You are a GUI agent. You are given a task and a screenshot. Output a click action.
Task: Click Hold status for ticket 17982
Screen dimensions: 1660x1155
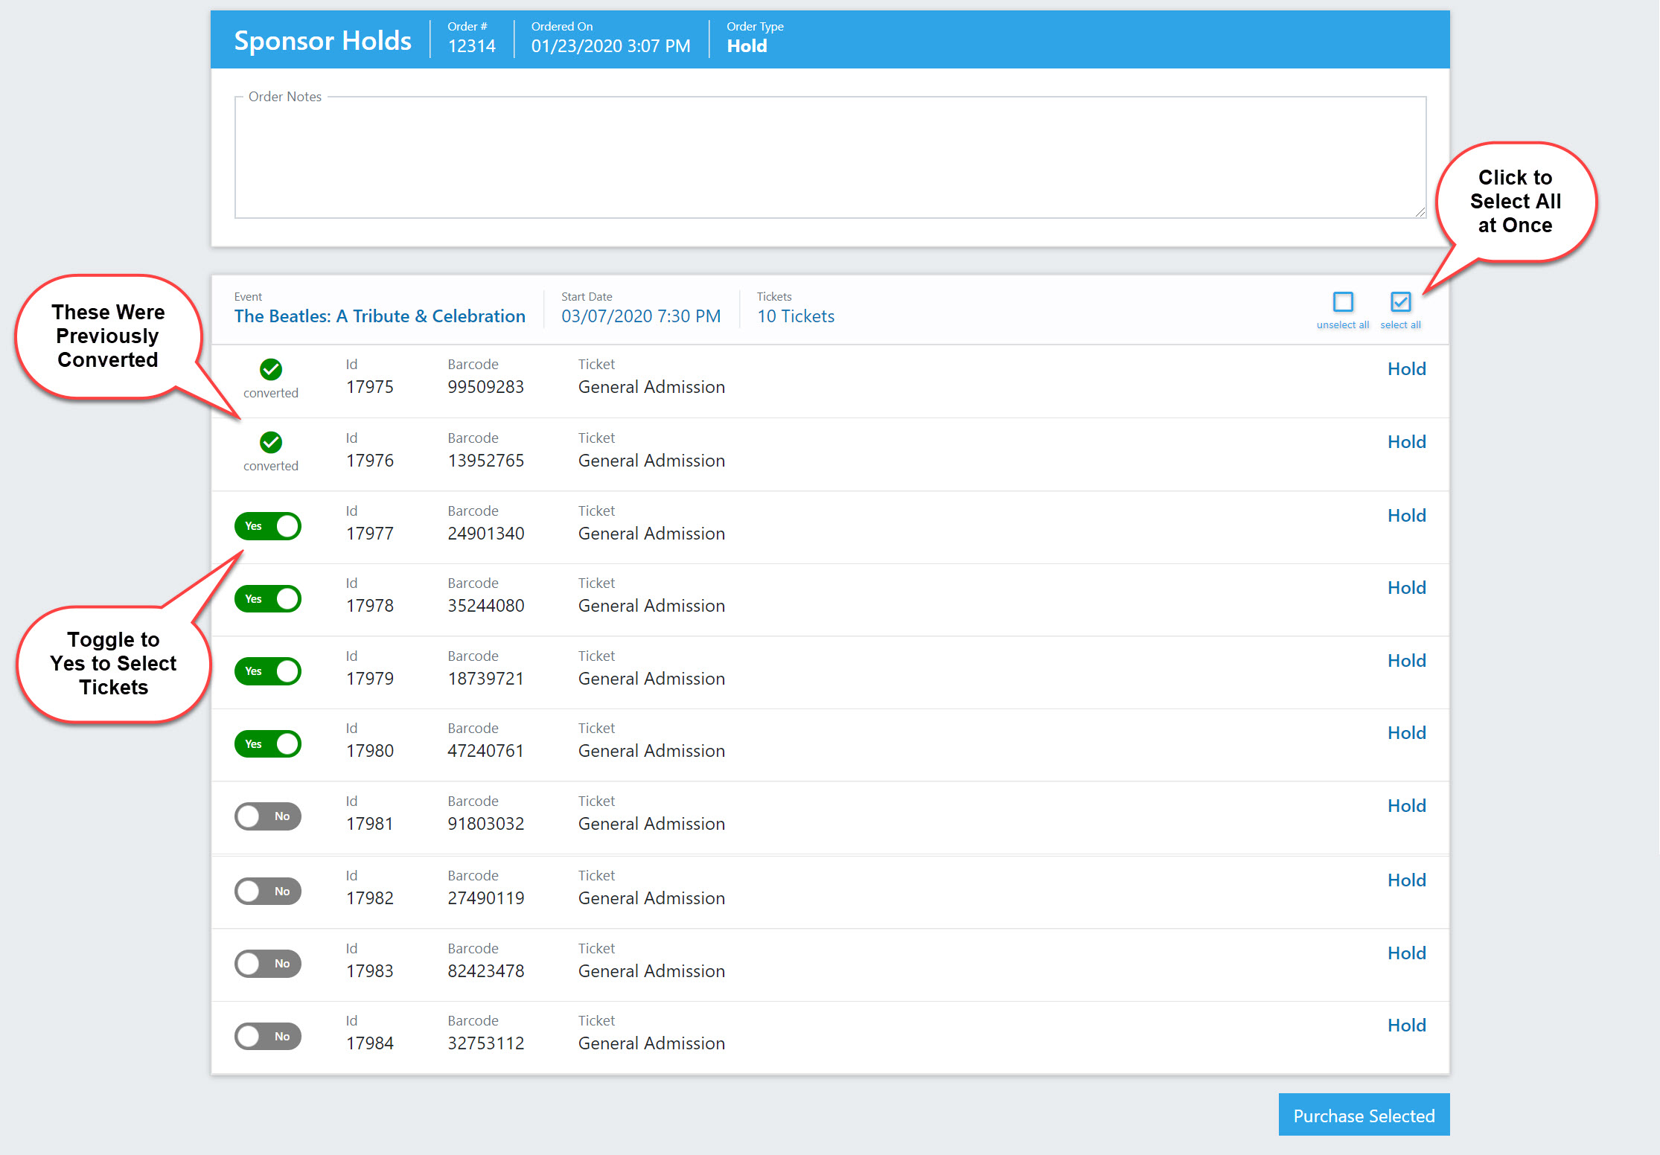click(1406, 880)
